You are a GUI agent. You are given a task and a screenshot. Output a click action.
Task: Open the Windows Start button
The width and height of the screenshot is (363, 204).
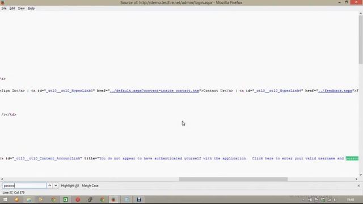[5, 199]
